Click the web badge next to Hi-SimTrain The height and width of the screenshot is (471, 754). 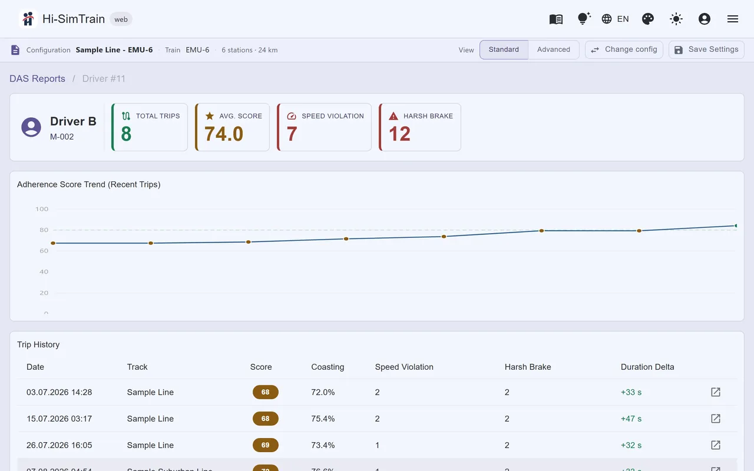[121, 19]
